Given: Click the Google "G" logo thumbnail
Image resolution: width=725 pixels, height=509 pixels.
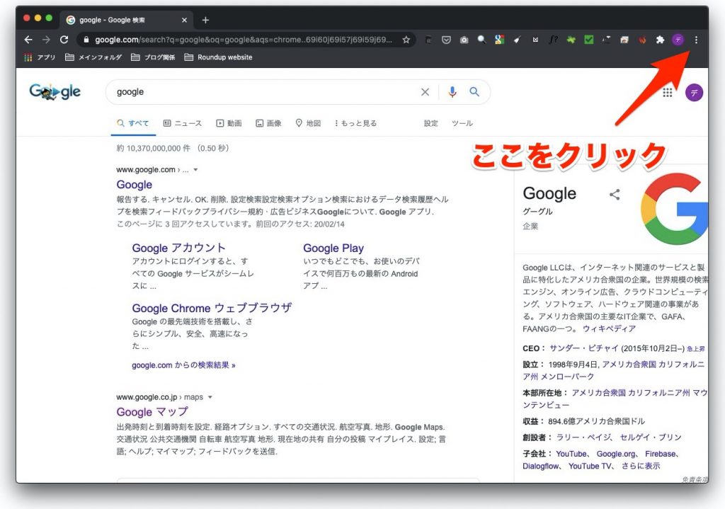Looking at the screenshot, I should (x=675, y=209).
